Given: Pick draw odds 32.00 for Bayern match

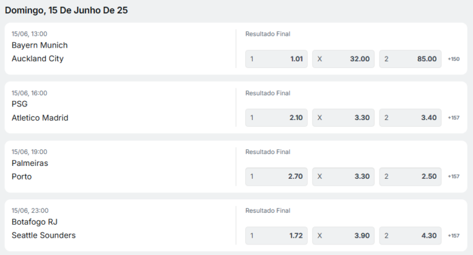Looking at the screenshot, I should click(x=343, y=59).
